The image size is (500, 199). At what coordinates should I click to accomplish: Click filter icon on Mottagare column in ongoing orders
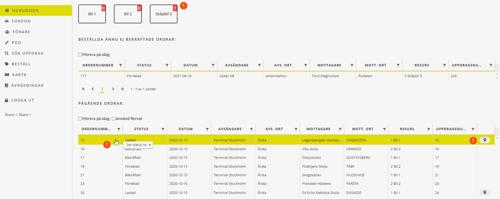pos(340,129)
